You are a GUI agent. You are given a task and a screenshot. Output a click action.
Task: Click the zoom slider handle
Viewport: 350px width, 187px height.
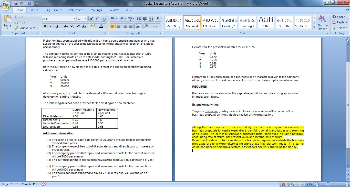point(327,184)
